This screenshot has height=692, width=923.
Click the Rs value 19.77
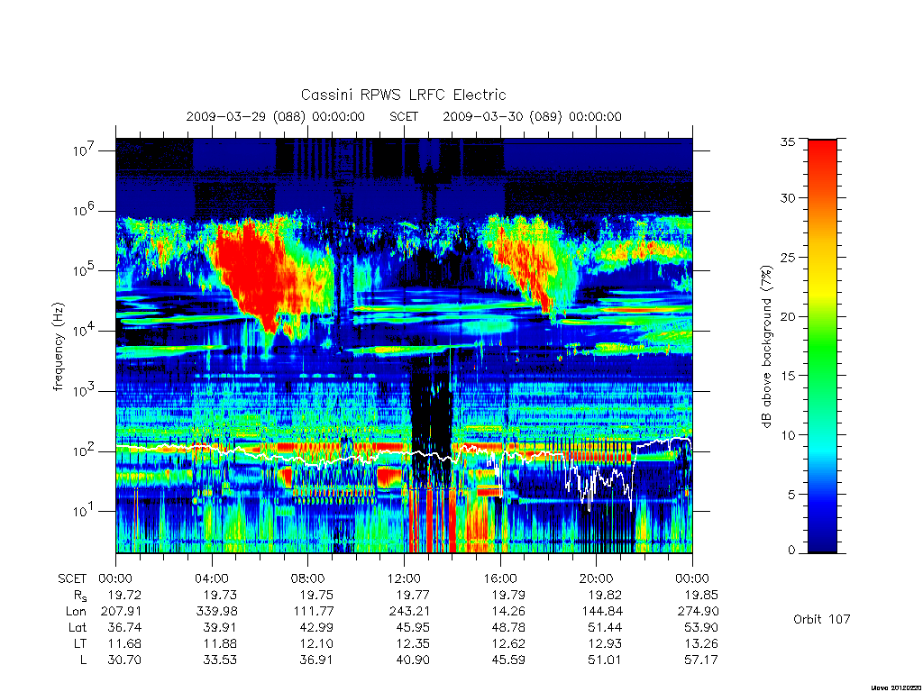coord(412,595)
